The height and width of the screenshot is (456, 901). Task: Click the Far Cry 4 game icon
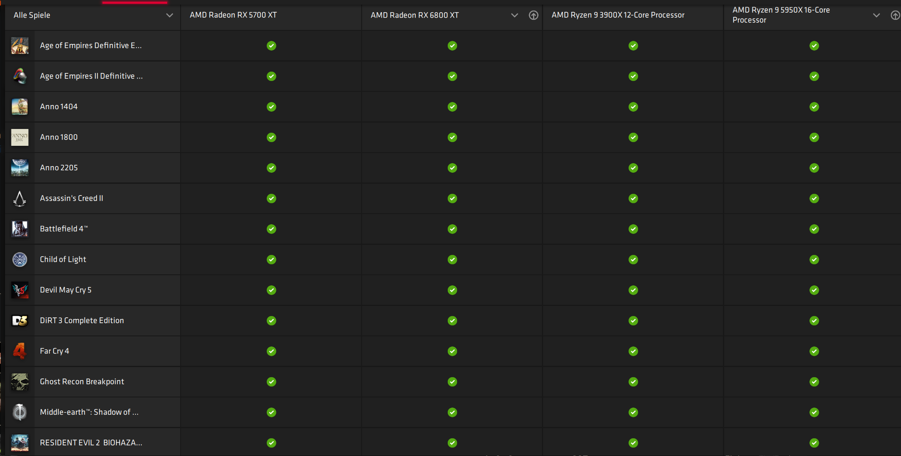(20, 351)
